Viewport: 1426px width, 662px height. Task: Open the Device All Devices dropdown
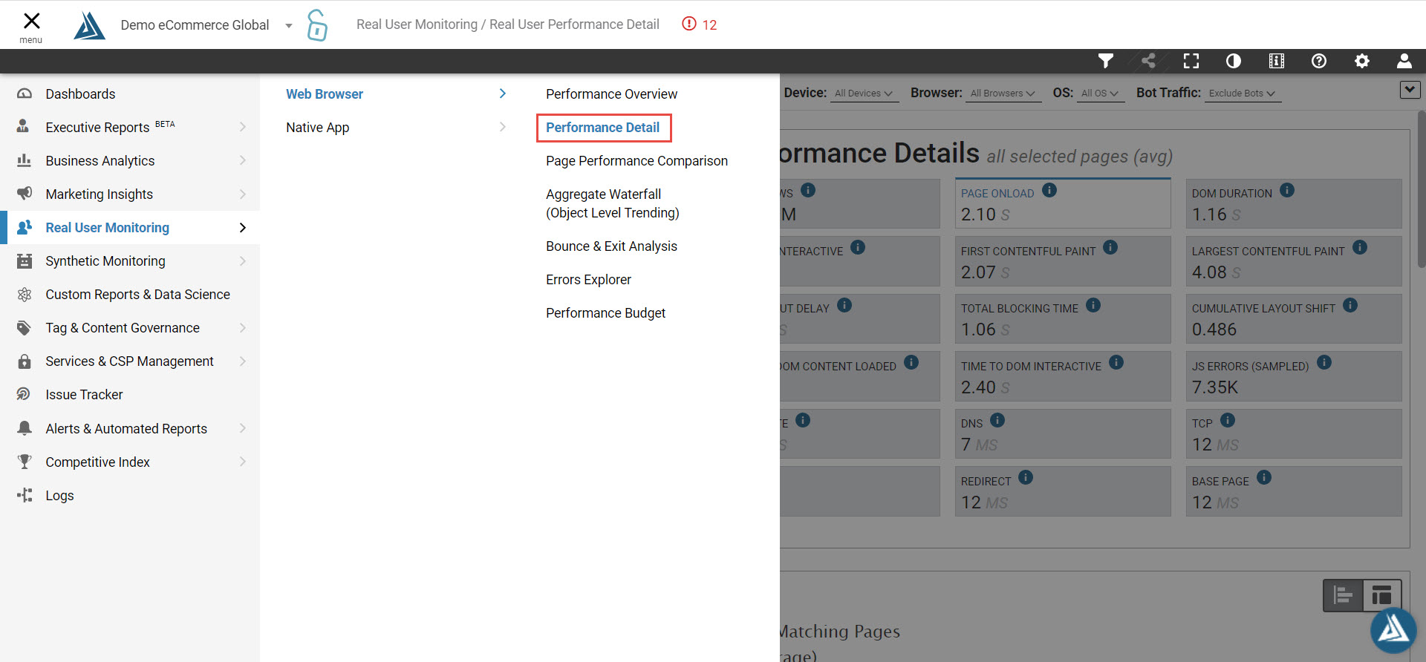click(x=864, y=94)
